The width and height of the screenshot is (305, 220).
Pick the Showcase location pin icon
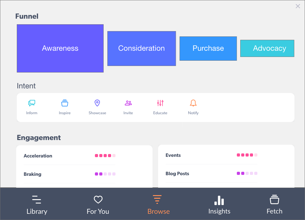point(97,103)
